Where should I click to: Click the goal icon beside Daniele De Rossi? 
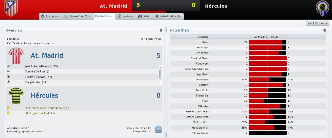click(8, 71)
